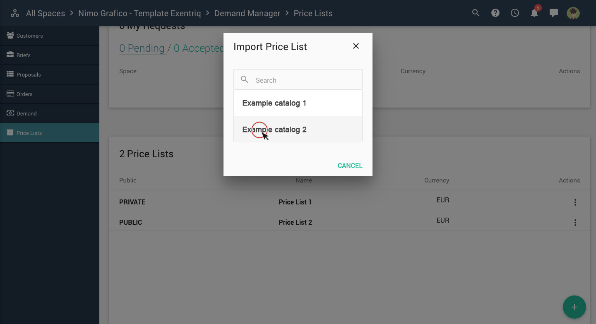
Task: Close the Import Price List dialog
Action: click(x=356, y=46)
